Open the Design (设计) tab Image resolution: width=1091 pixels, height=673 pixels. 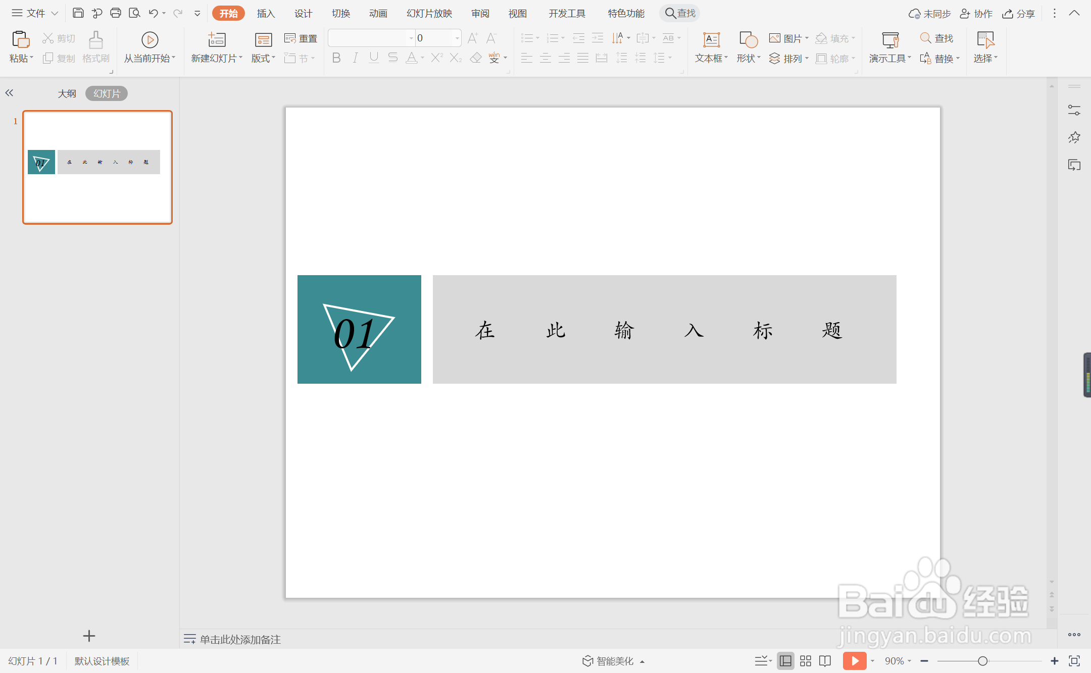[303, 14]
